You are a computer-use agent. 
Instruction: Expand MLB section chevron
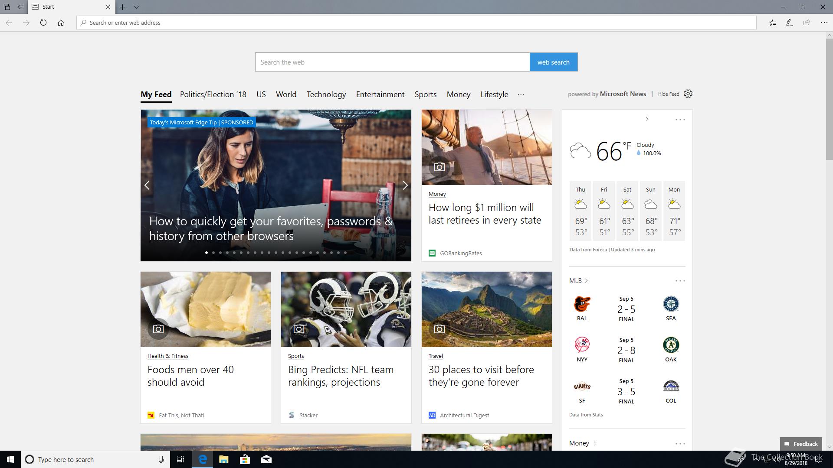point(586,281)
